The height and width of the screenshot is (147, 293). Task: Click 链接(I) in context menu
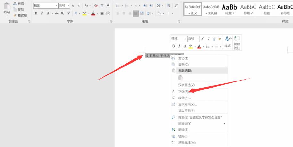199,136
